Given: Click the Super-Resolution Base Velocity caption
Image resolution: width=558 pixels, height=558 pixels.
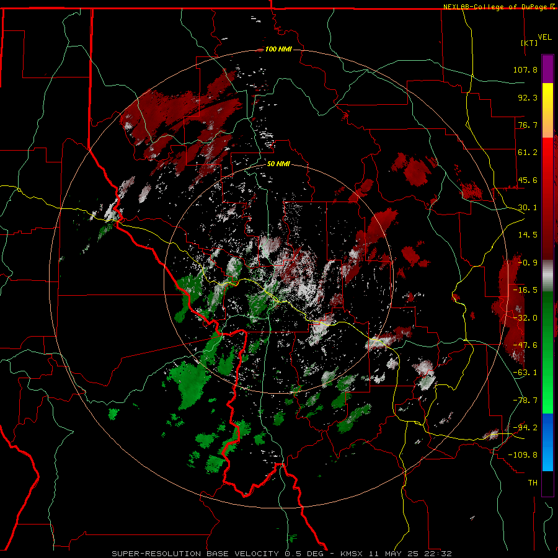Looking at the screenshot, I should (x=281, y=554).
